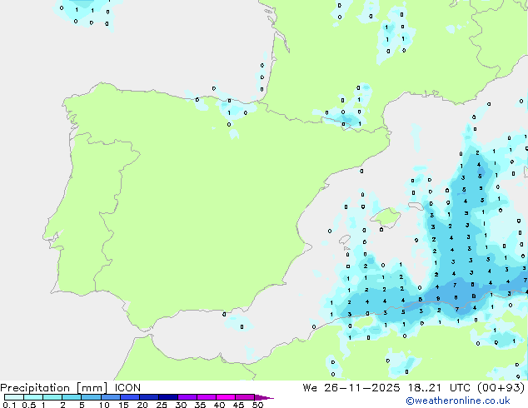
Task: Click the weatheronline.co.uk copyright link
Action: click(458, 401)
